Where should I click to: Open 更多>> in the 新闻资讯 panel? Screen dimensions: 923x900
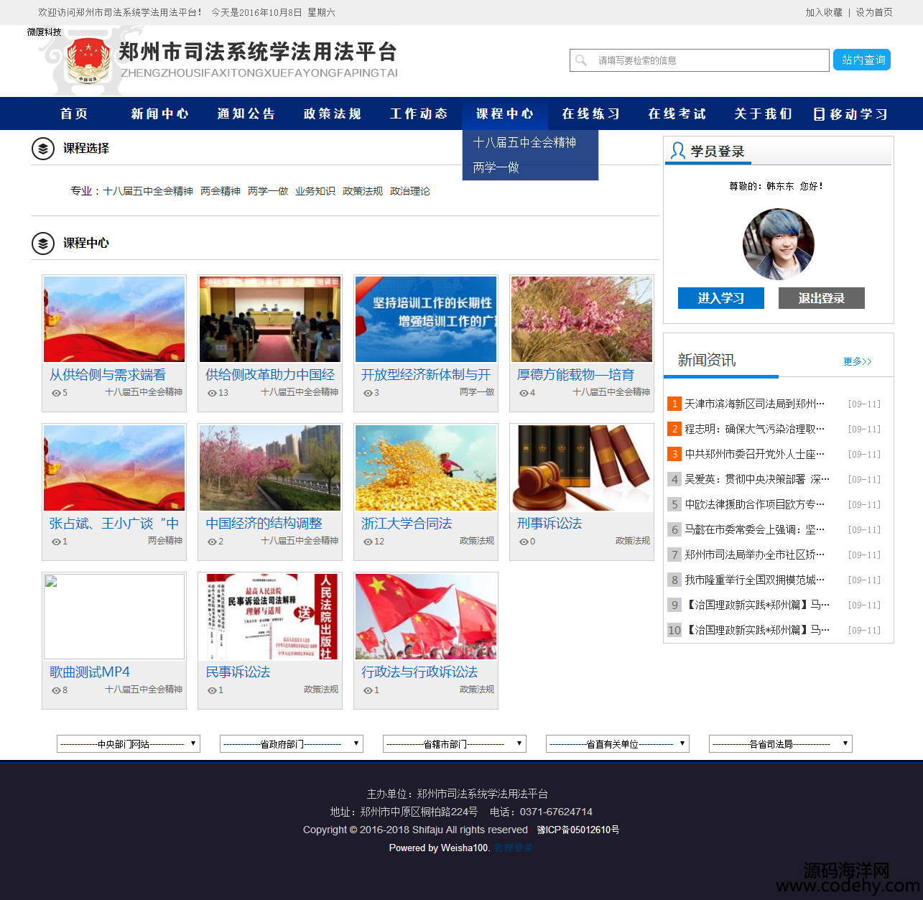pyautogui.click(x=858, y=361)
